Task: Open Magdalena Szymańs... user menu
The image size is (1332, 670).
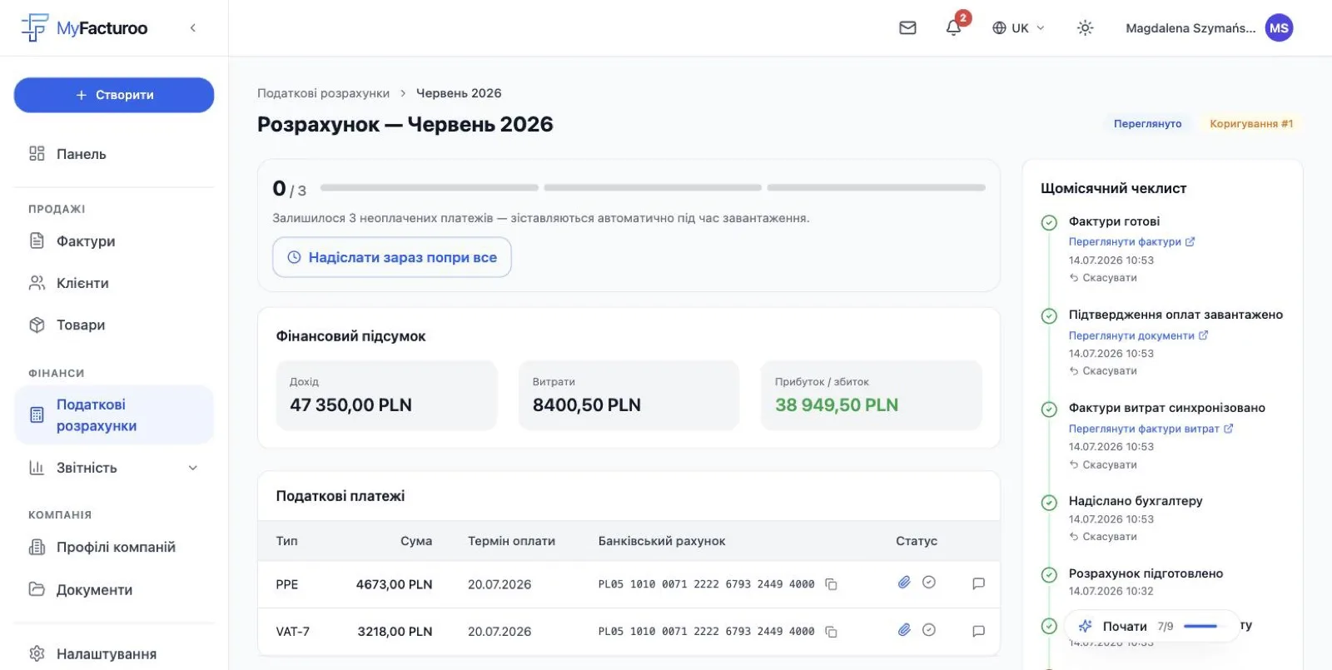Action: point(1209,28)
